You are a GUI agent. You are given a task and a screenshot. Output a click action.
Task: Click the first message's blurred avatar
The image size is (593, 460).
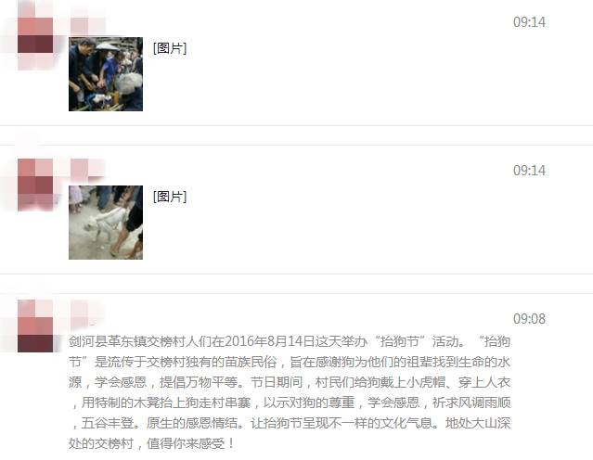click(35, 34)
